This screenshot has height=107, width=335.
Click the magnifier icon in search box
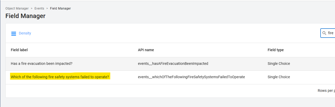(324, 33)
